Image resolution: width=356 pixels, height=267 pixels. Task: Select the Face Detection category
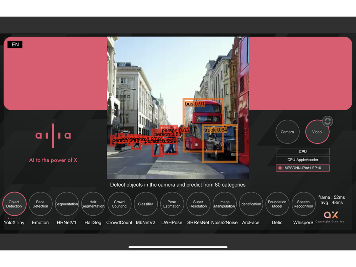tap(40, 204)
